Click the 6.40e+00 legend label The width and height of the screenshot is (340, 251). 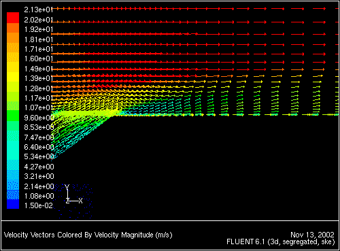[x=39, y=147]
